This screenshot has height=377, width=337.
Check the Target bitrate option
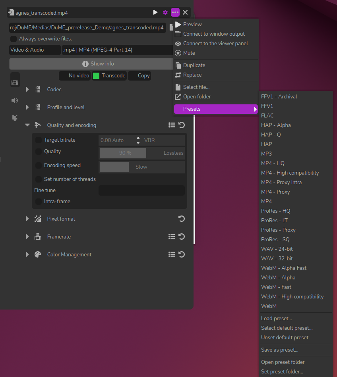tap(39, 140)
